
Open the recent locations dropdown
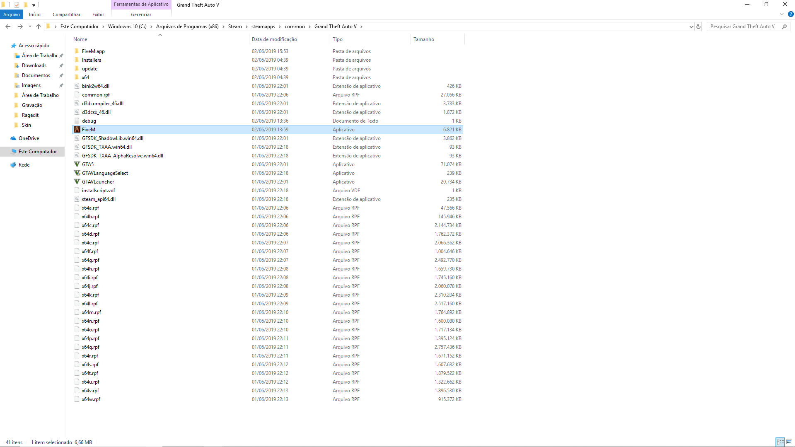[30, 27]
